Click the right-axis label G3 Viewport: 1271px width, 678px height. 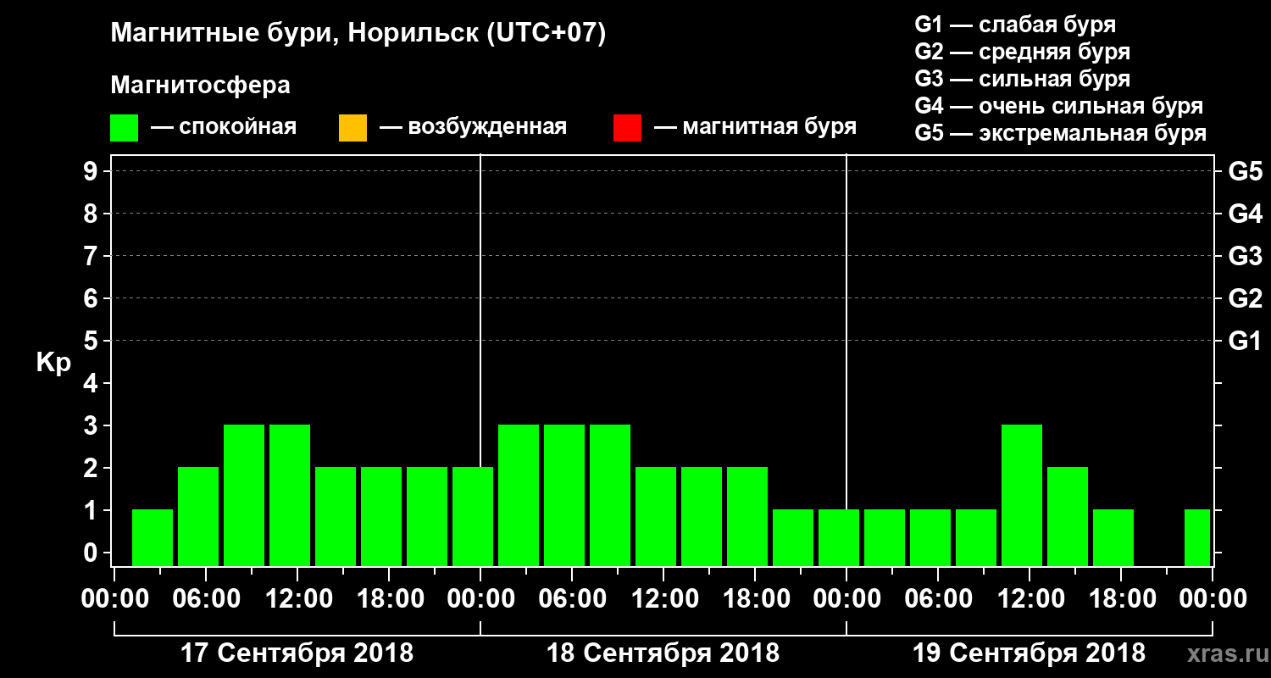[1245, 256]
